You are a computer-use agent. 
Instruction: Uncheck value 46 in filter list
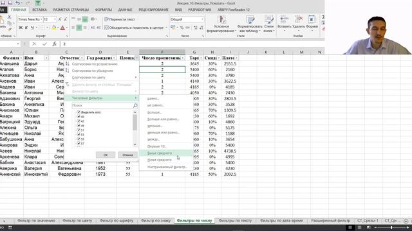tap(79, 126)
